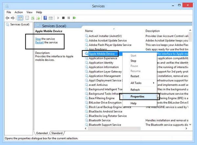This screenshot has width=197, height=145.
Task: Sort by the Name column header
Action: [89, 31]
